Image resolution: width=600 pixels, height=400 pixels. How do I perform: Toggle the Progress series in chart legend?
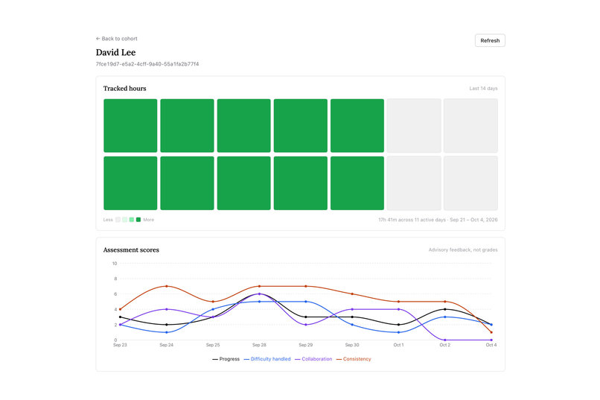point(226,359)
